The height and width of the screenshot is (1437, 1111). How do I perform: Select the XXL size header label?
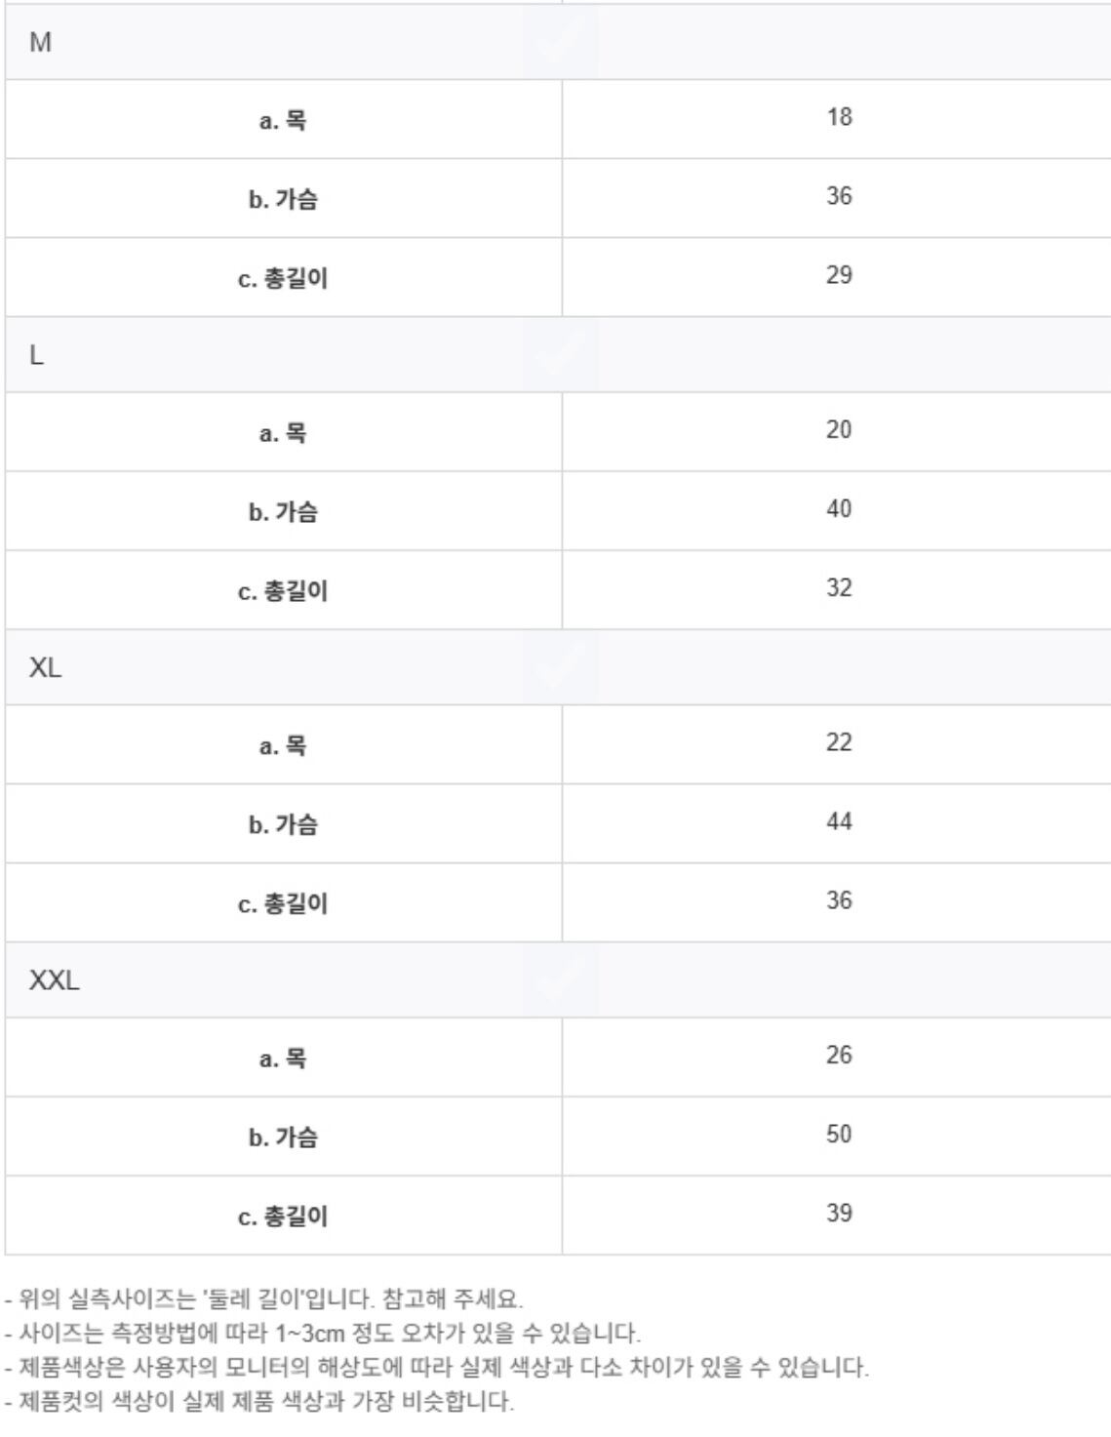pyautogui.click(x=54, y=980)
